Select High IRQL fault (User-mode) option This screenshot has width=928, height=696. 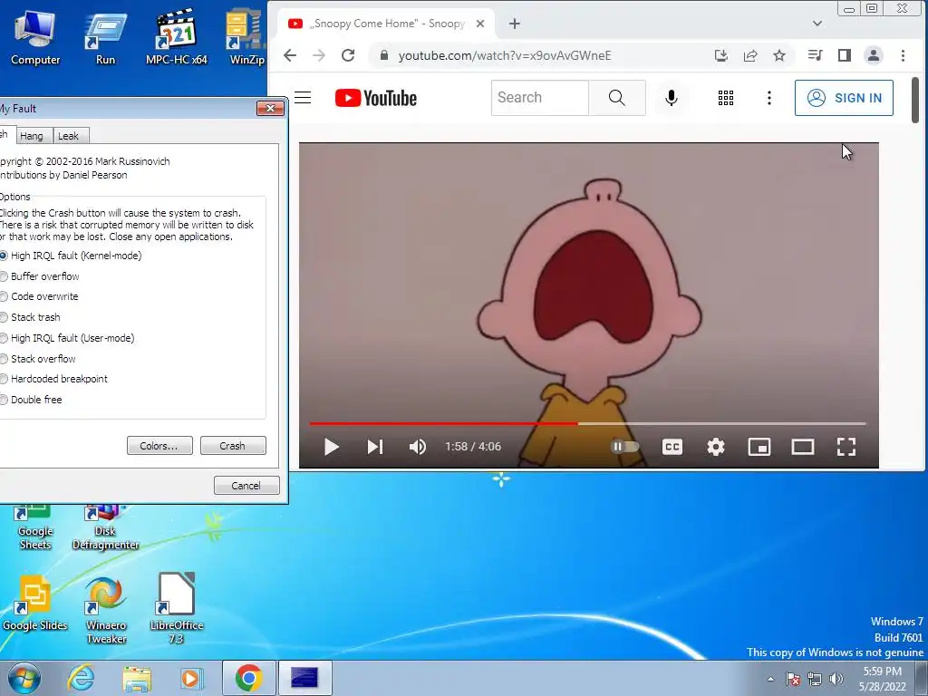(x=67, y=338)
